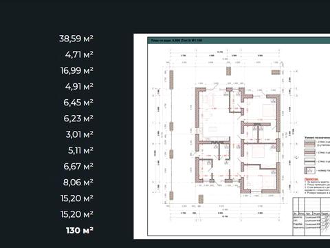Viewport: 330px width, 248px height.
Task: Click the 38,59 м² area value
Action: tap(76, 39)
